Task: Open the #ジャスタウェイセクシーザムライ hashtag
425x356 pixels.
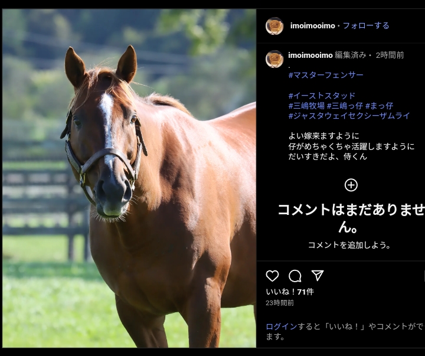Action: click(x=349, y=116)
